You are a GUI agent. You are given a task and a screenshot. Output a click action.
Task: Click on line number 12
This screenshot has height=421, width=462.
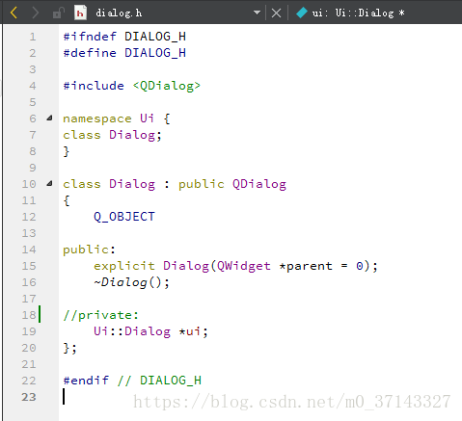(x=29, y=217)
